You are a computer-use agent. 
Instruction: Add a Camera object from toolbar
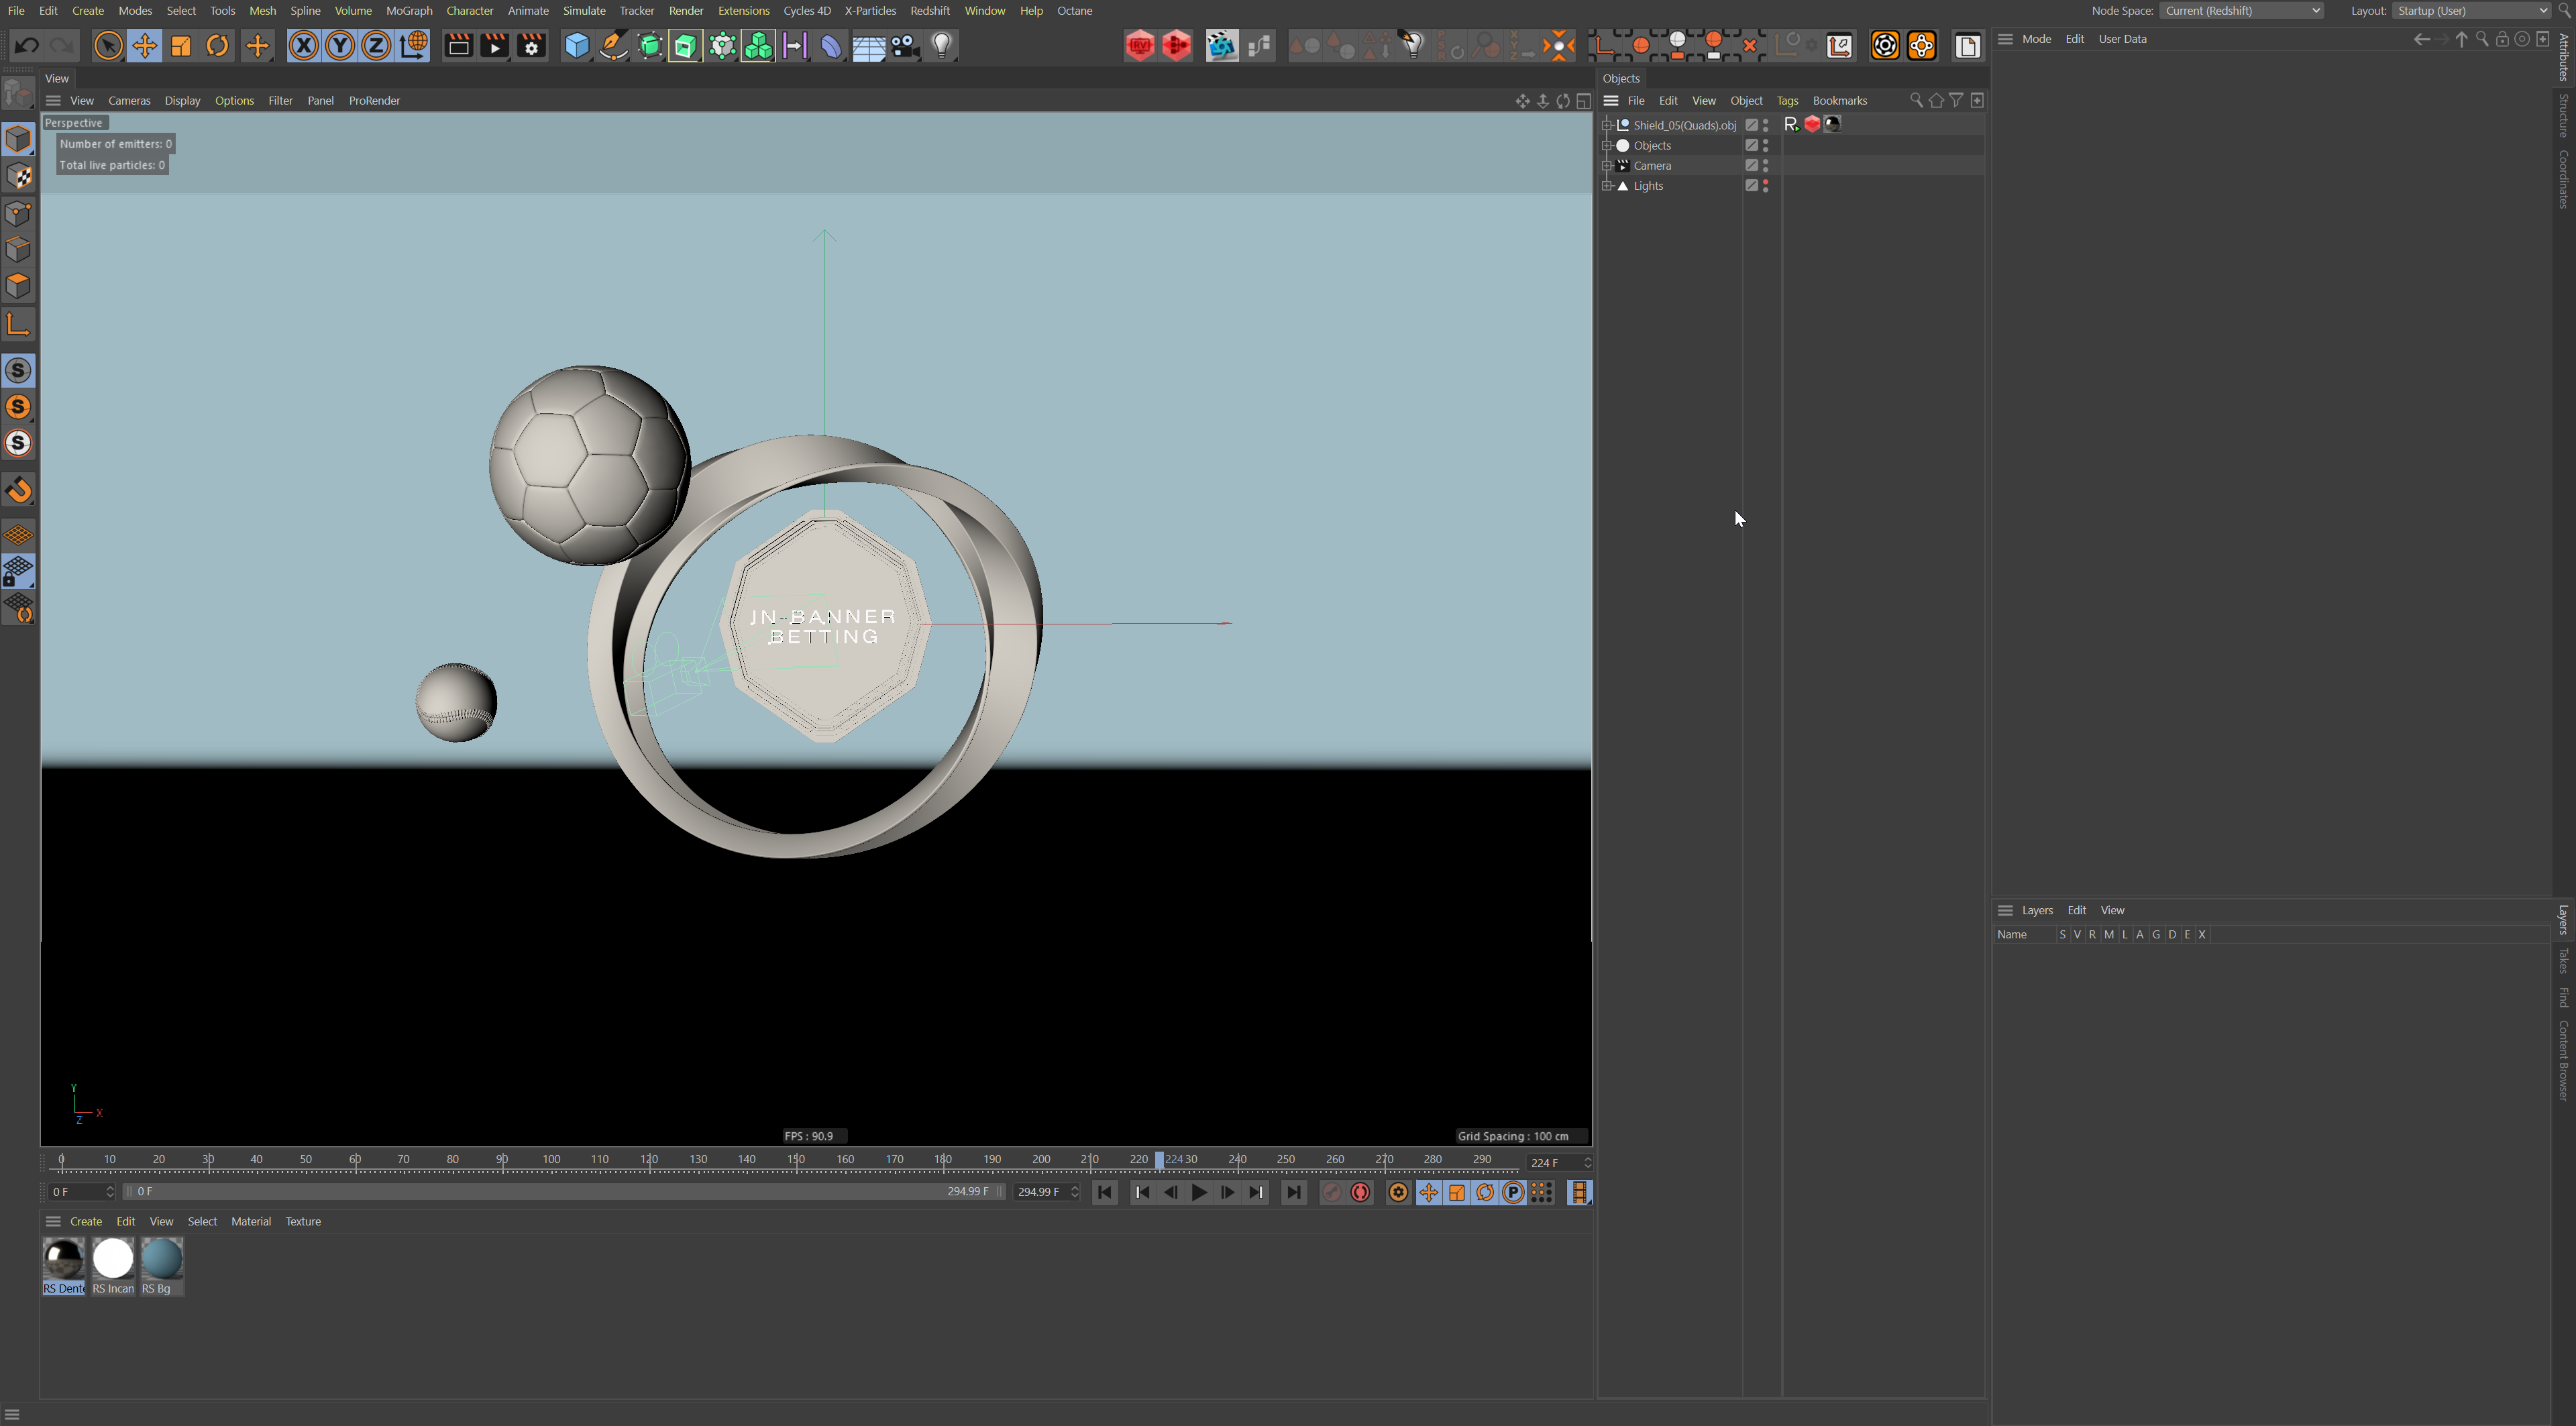[x=905, y=46]
